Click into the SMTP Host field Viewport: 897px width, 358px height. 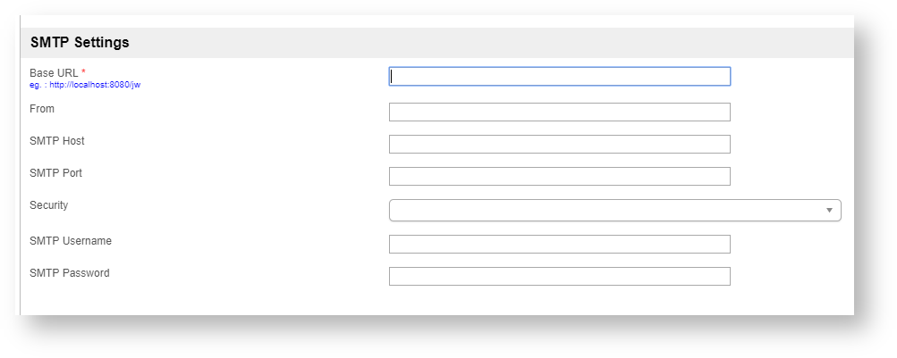click(559, 145)
